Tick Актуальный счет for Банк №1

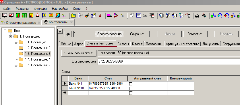(131, 84)
